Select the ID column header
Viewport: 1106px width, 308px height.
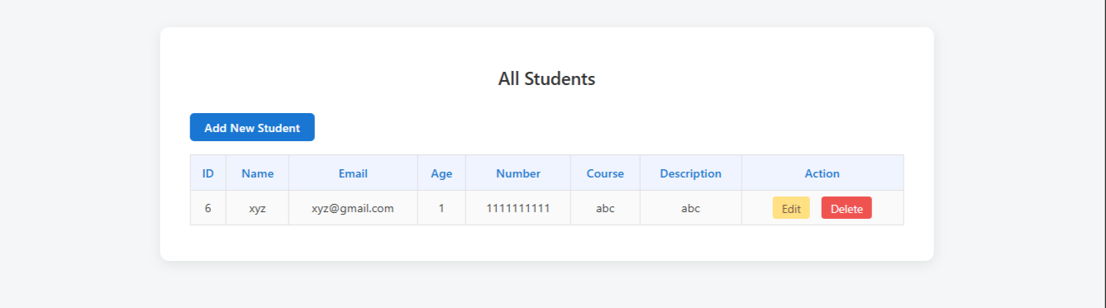pyautogui.click(x=208, y=173)
